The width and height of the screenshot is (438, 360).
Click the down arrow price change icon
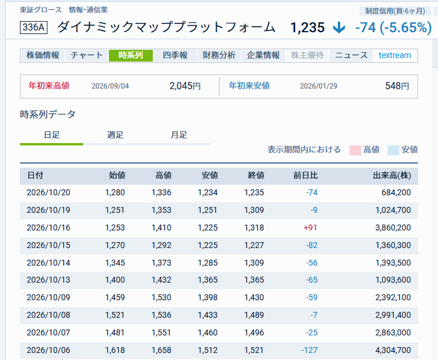[339, 28]
